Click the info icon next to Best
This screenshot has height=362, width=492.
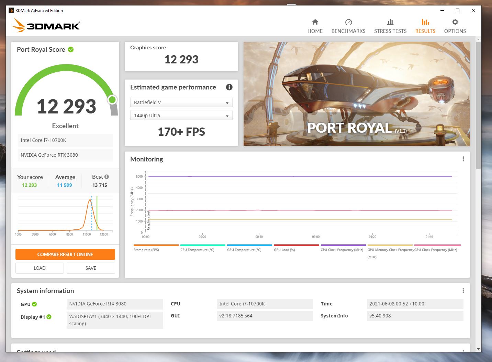pyautogui.click(x=107, y=177)
